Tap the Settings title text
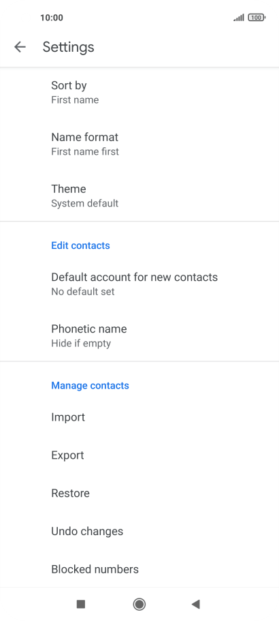This screenshot has height=621, width=279. pyautogui.click(x=68, y=47)
